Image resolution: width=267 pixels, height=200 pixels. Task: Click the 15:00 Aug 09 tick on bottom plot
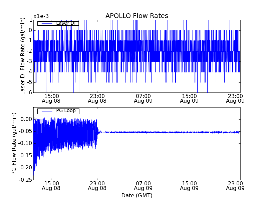coord(189,186)
